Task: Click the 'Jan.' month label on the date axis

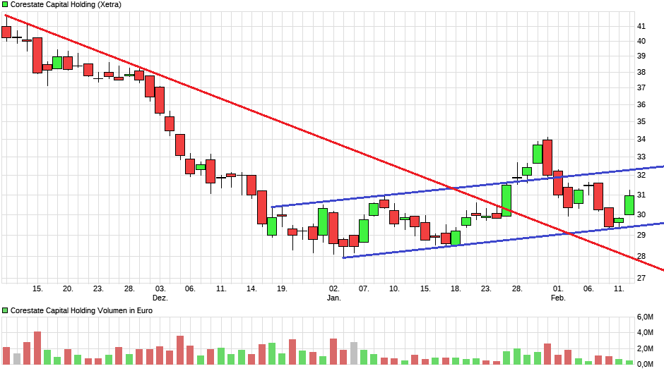Action: [333, 298]
